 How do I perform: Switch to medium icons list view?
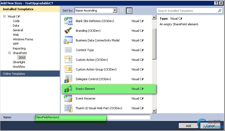[129, 10]
